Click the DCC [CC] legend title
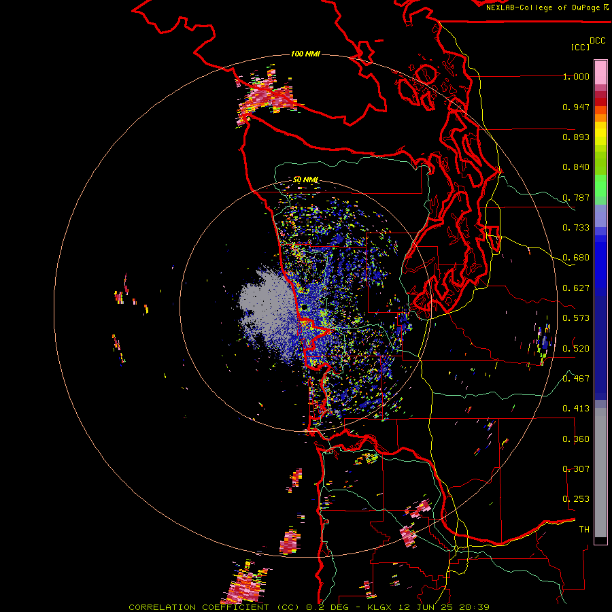 [x=588, y=44]
